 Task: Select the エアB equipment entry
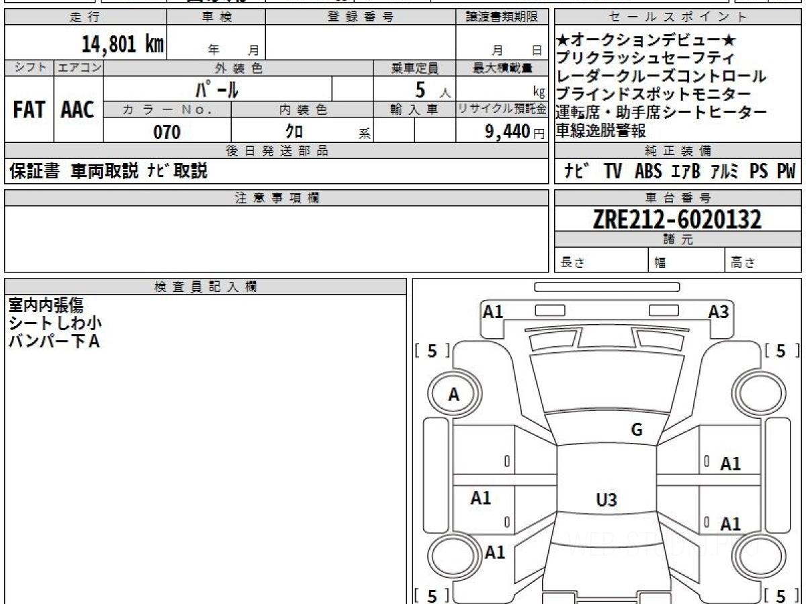(686, 172)
